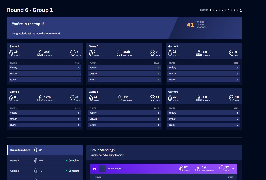Click the Game 1 kills skull icon
The image size is (266, 180).
73,53
